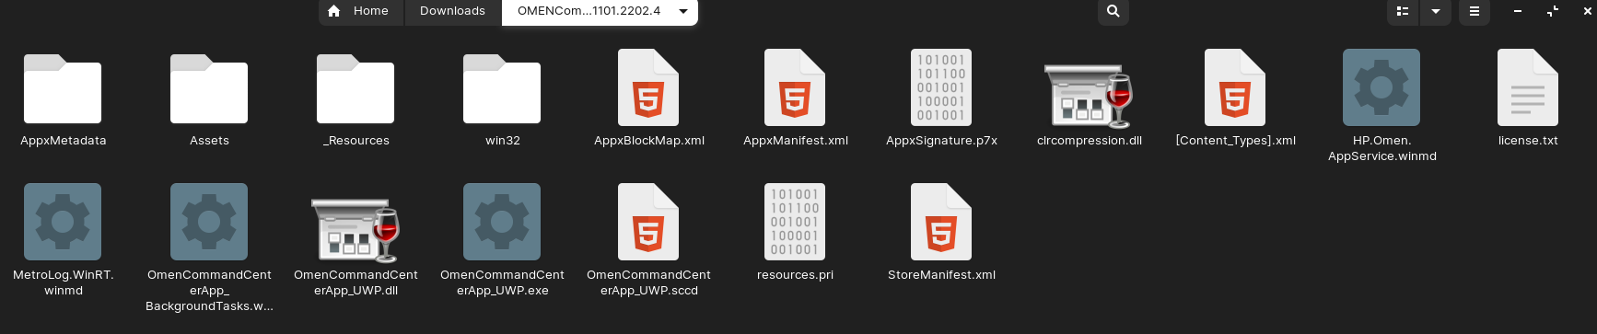Click the 'MetroLog.WinRT.winmd' file name label
Viewport: 1597px width, 334px height.
63,282
